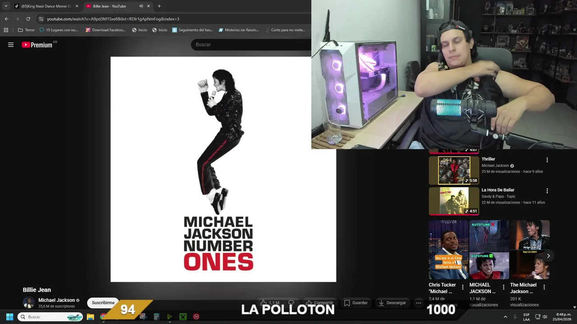Screen dimensions: 577x324
Task: Open the red circular taskbar app icon
Action: [x=196, y=317]
